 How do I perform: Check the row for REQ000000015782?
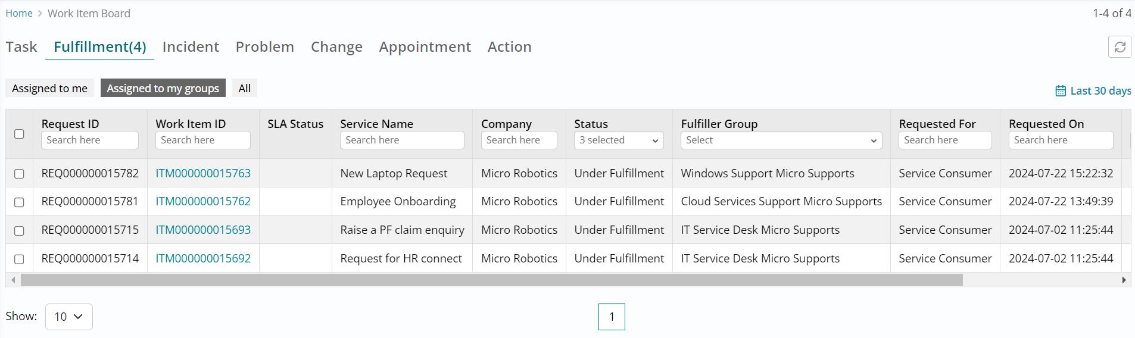19,174
